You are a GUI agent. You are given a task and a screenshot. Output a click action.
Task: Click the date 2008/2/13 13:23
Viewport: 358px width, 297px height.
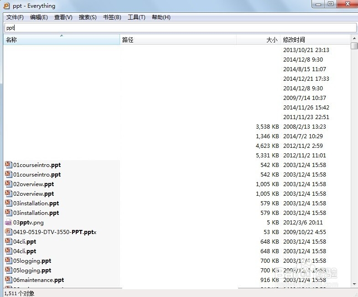[x=305, y=126]
